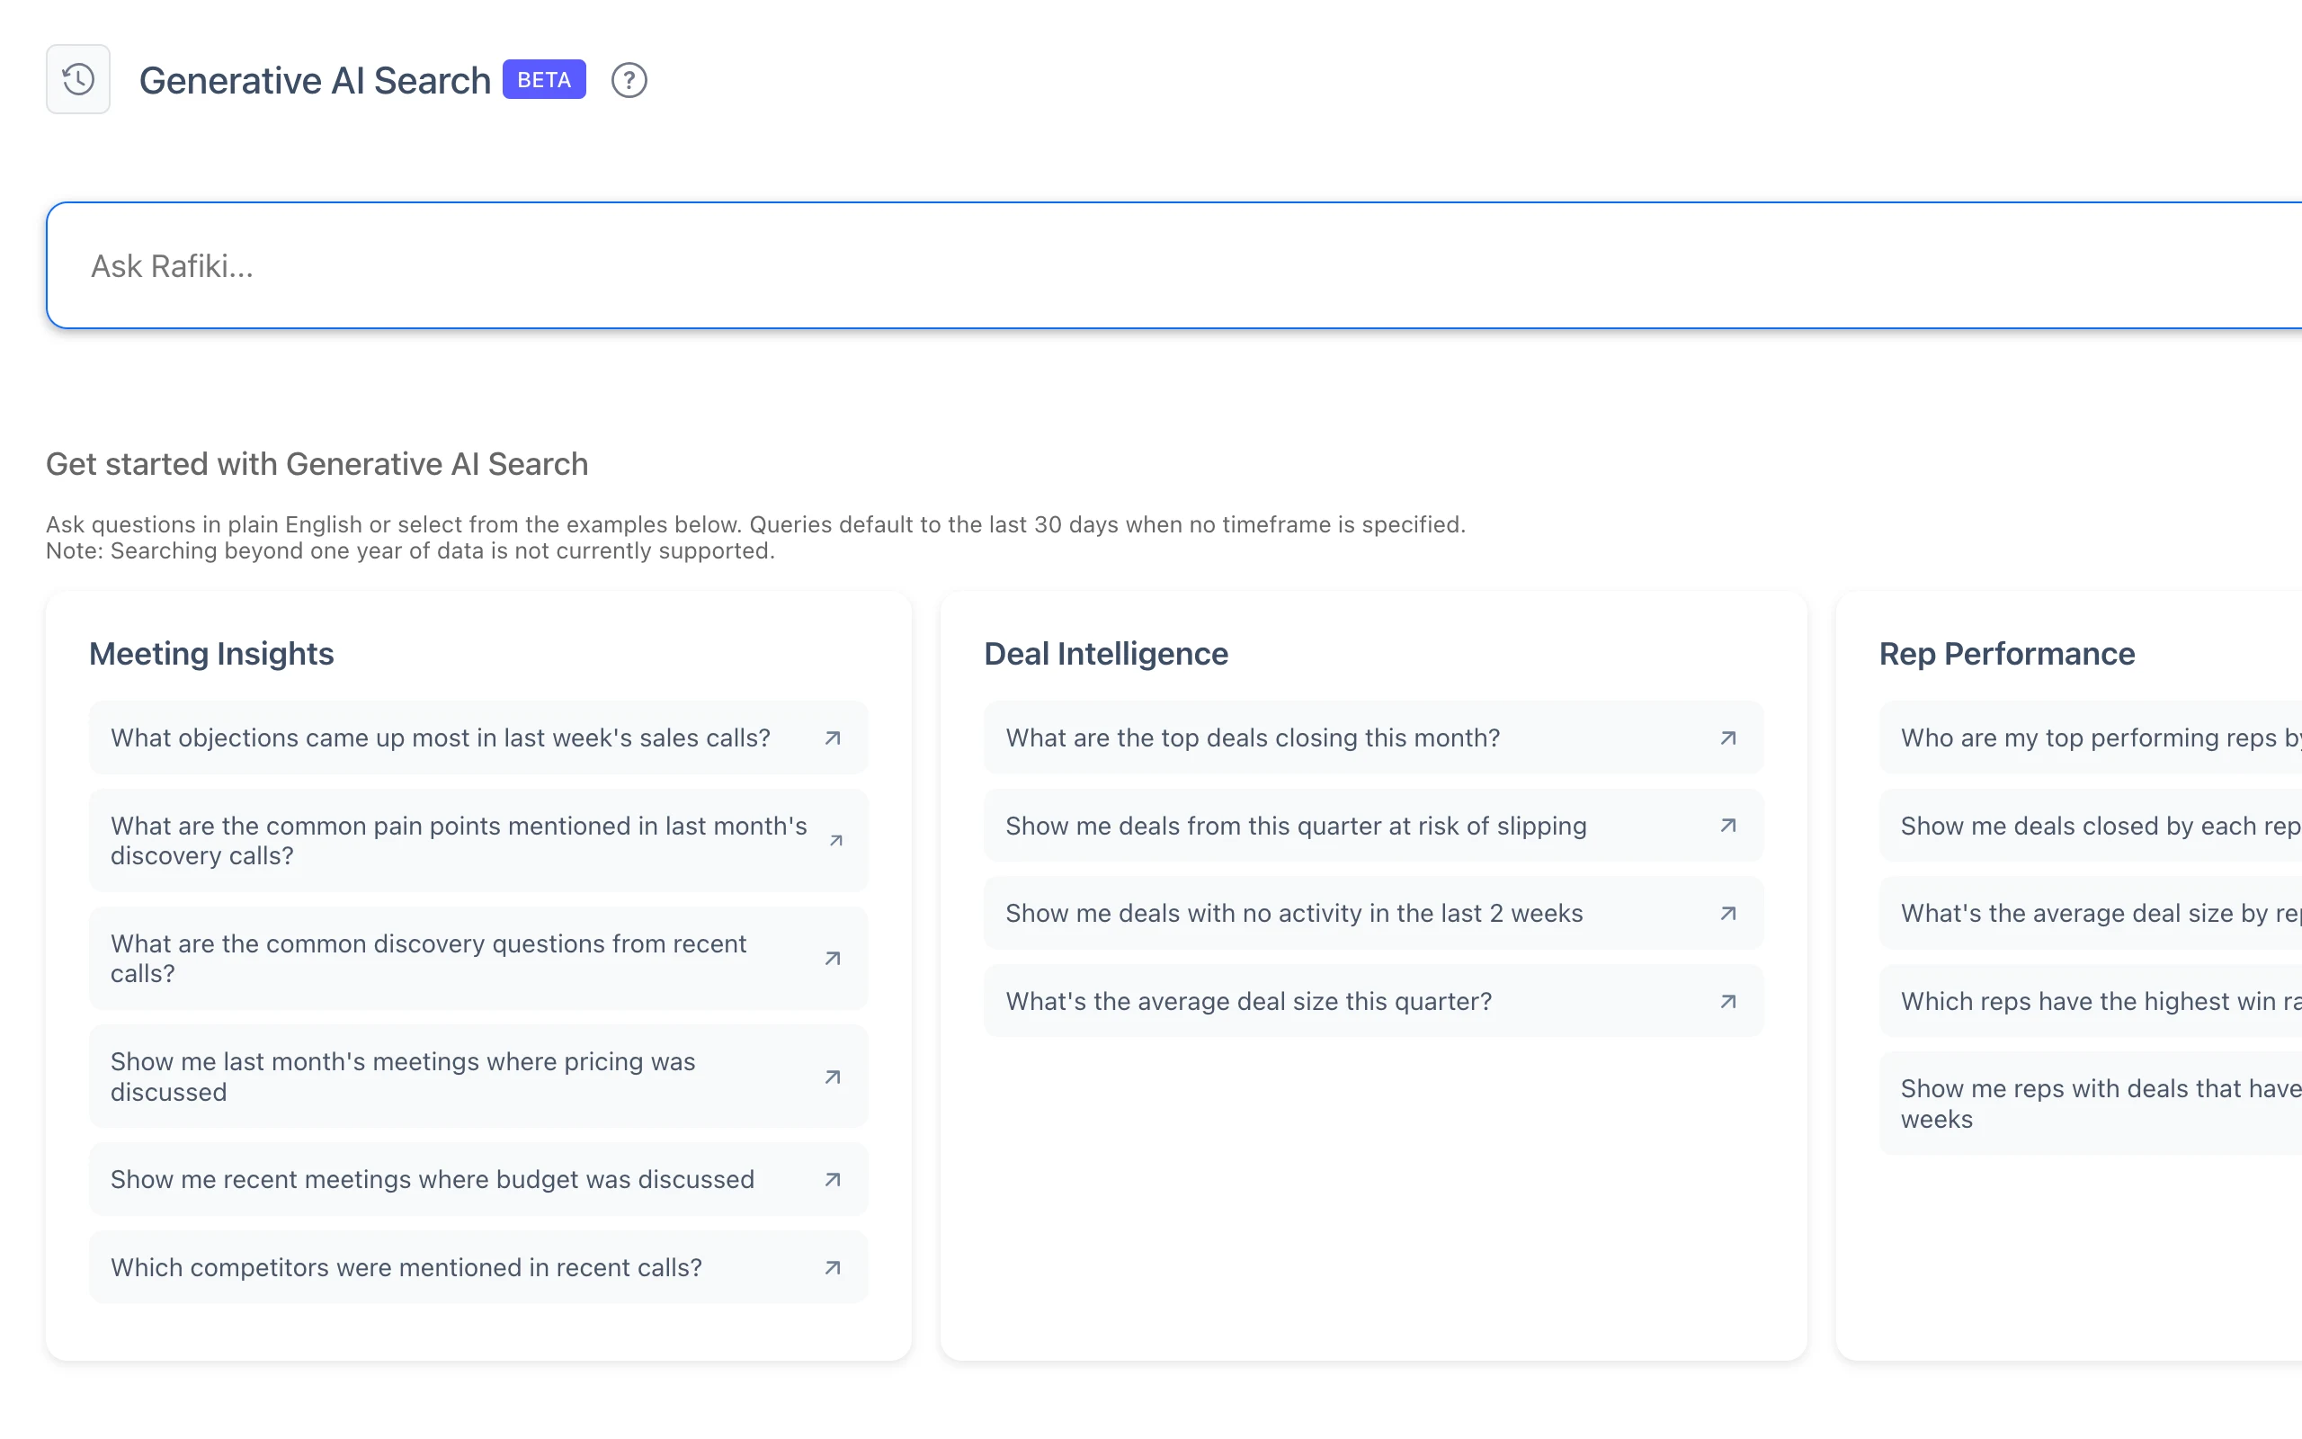Screen dimensions: 2302x1439
Task: Focus the Ask Rafiki search field
Action: point(1173,265)
